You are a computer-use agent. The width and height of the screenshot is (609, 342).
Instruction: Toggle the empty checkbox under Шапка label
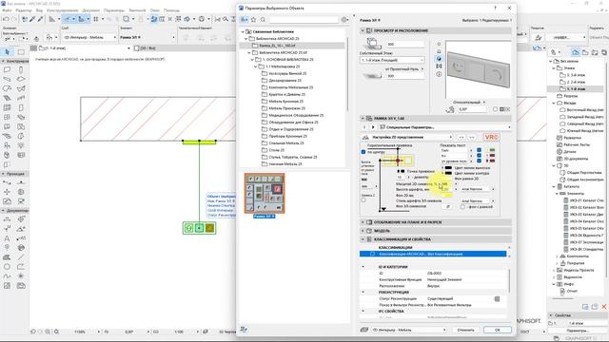363,200
